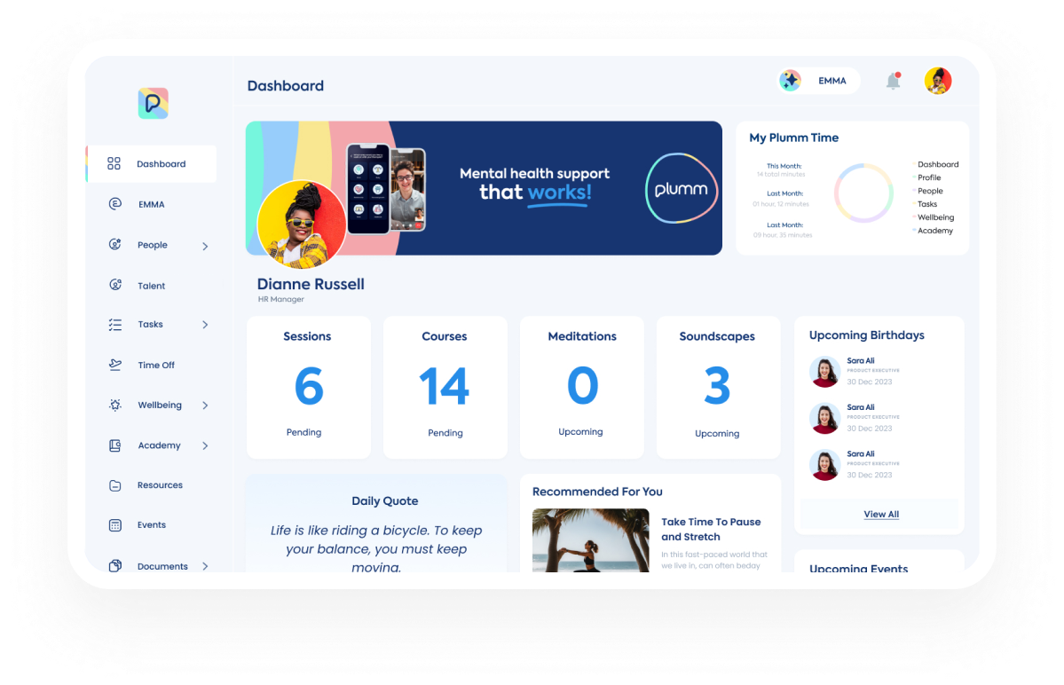
Task: Click the Time Off calendar icon
Action: pyautogui.click(x=114, y=365)
